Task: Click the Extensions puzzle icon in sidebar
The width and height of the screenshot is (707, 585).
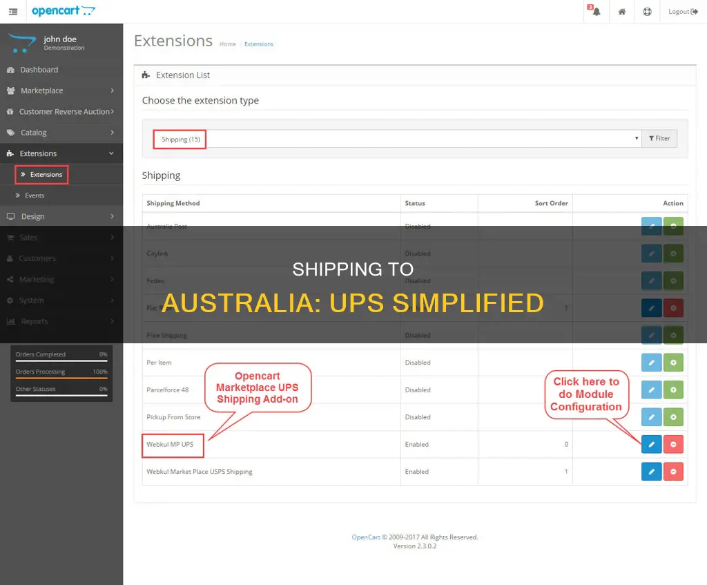Action: 10,154
